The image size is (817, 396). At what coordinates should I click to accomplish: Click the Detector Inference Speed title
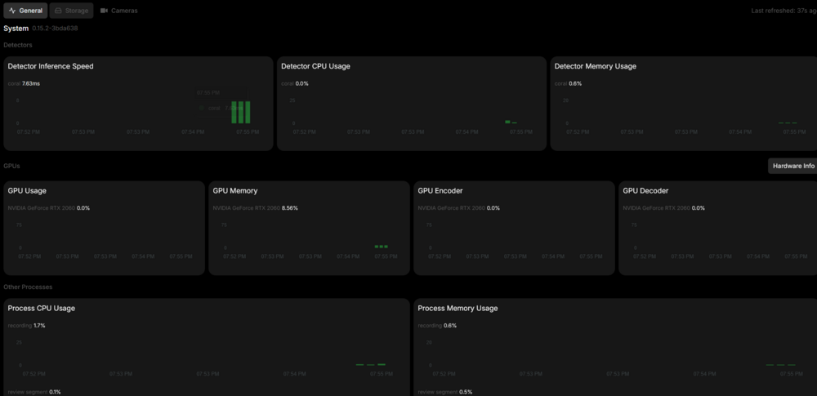pyautogui.click(x=51, y=66)
